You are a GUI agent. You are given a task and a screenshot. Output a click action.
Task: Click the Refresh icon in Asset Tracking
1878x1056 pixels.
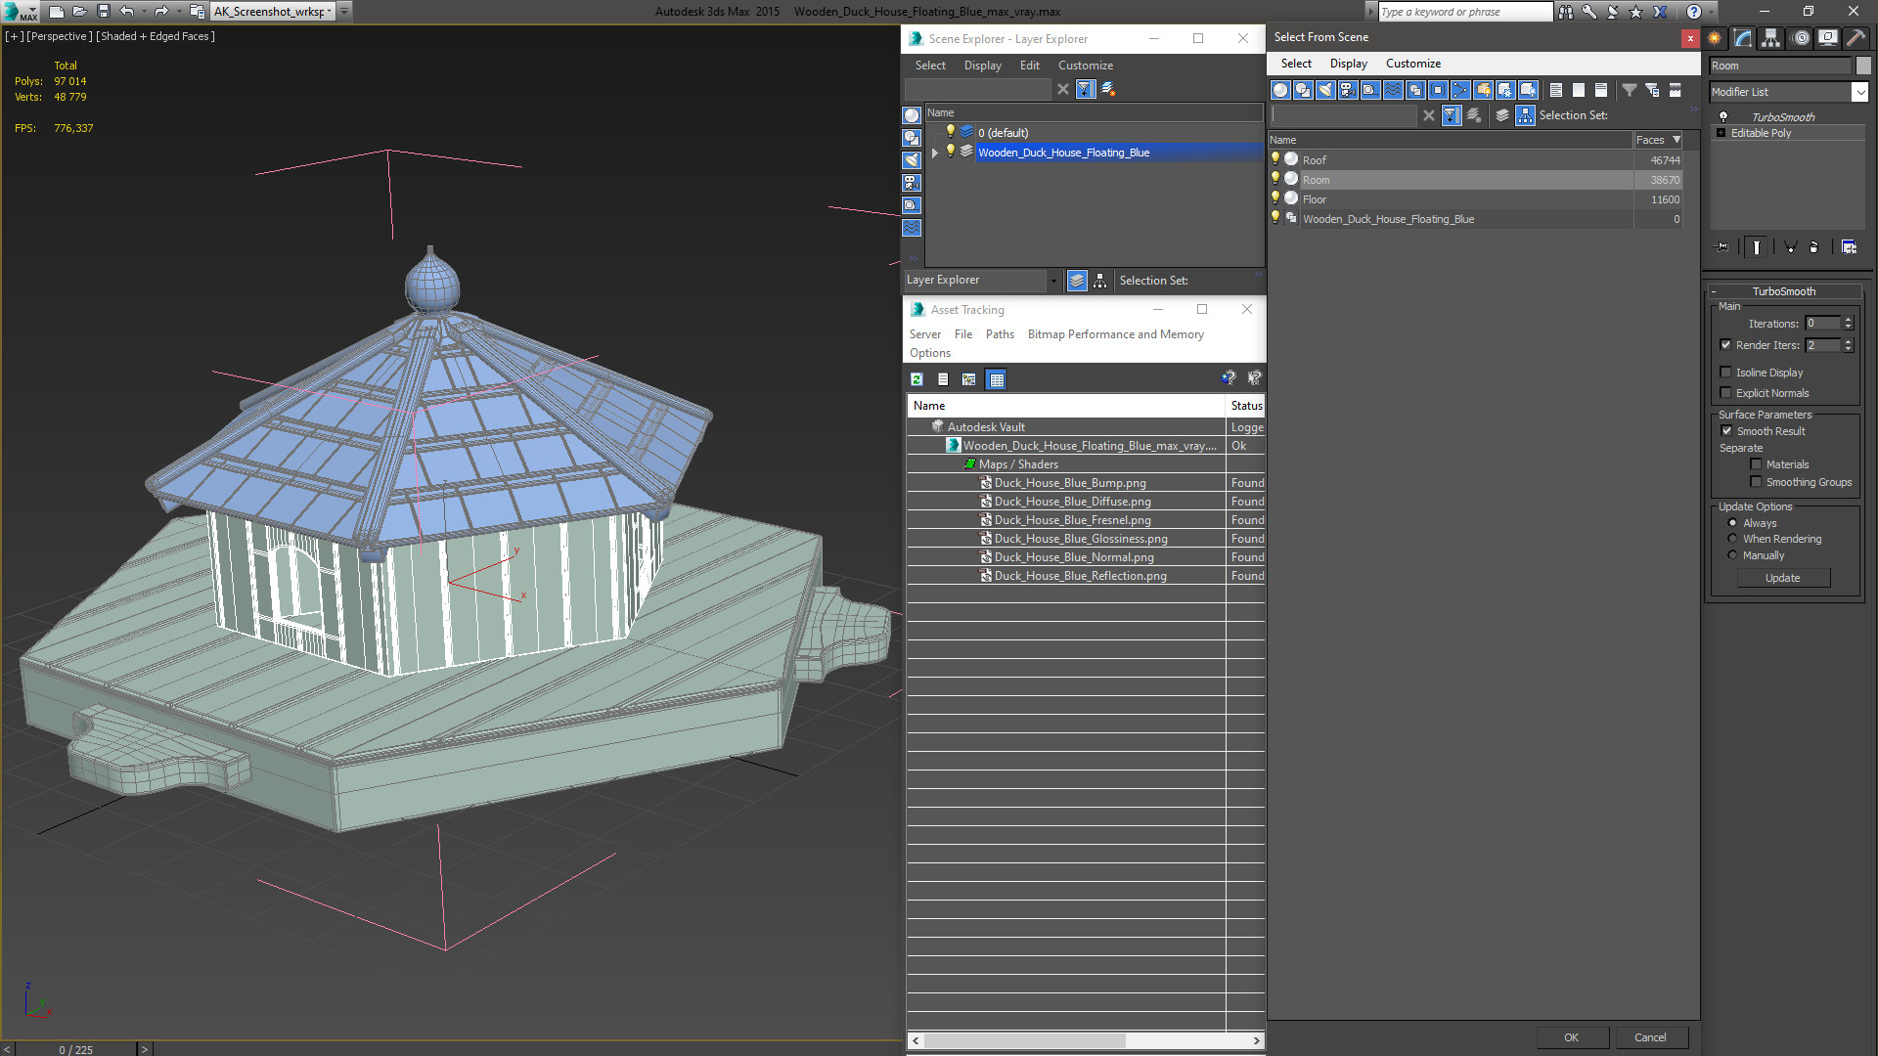[x=917, y=379]
